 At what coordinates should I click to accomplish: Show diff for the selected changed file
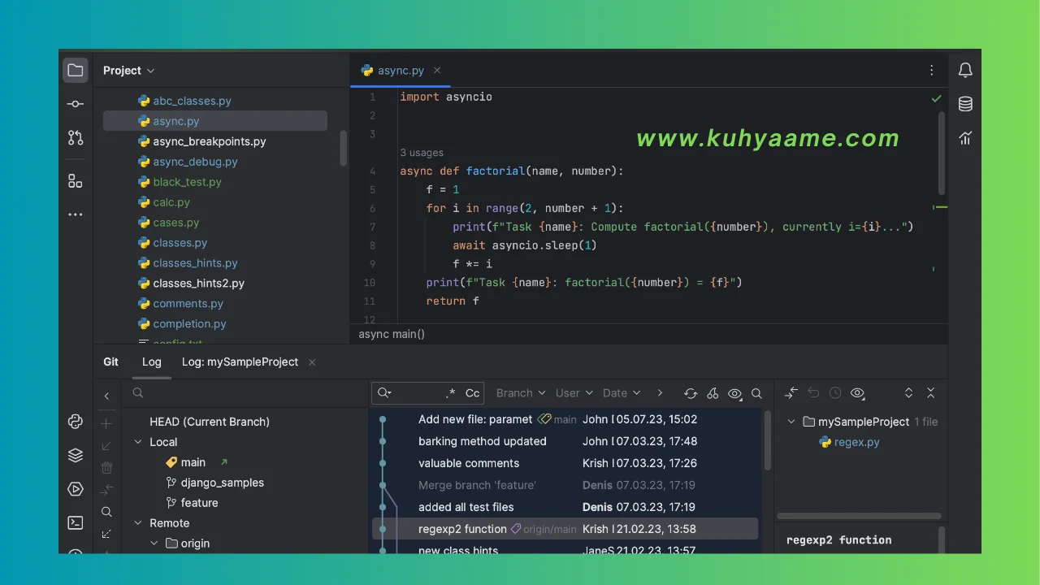791,393
